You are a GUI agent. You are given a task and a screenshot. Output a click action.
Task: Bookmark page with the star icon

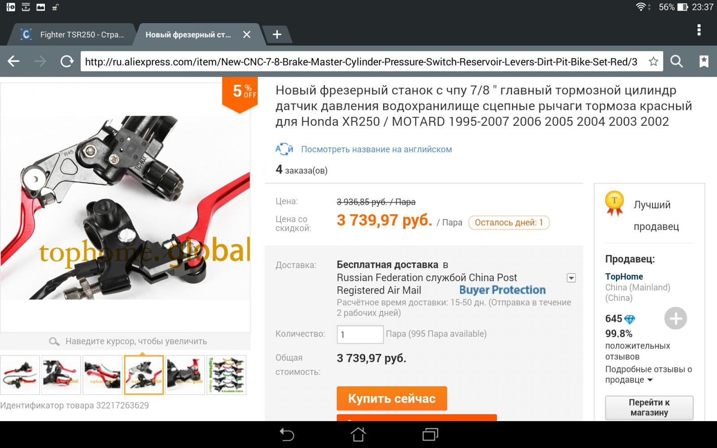653,61
